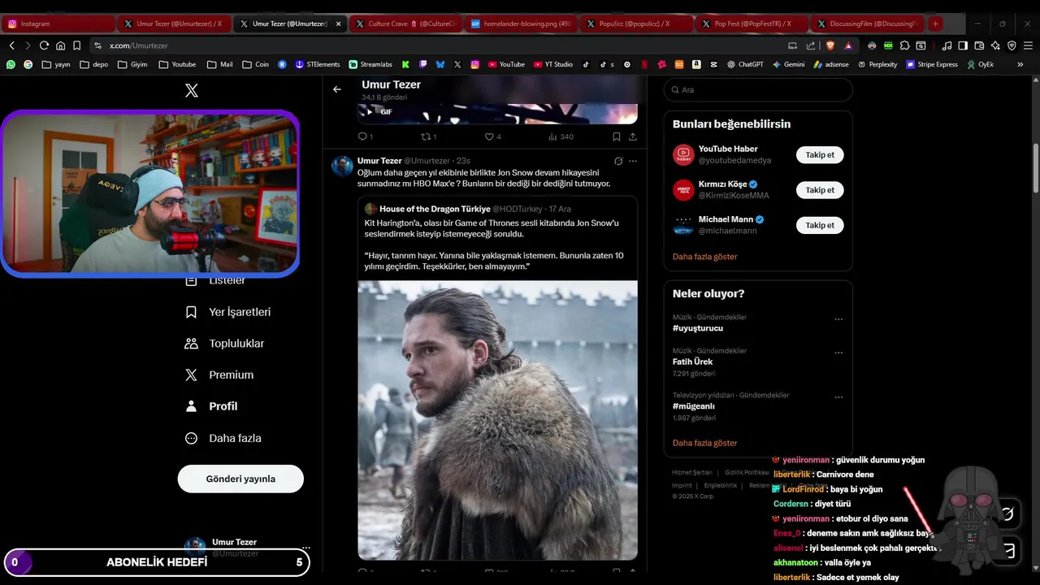Show all bookmarks via double chevron
1040x585 pixels.
pos(1020,64)
